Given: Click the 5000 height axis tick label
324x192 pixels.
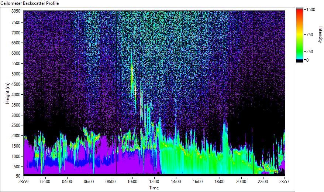Looking at the screenshot, I should click(x=16, y=74).
